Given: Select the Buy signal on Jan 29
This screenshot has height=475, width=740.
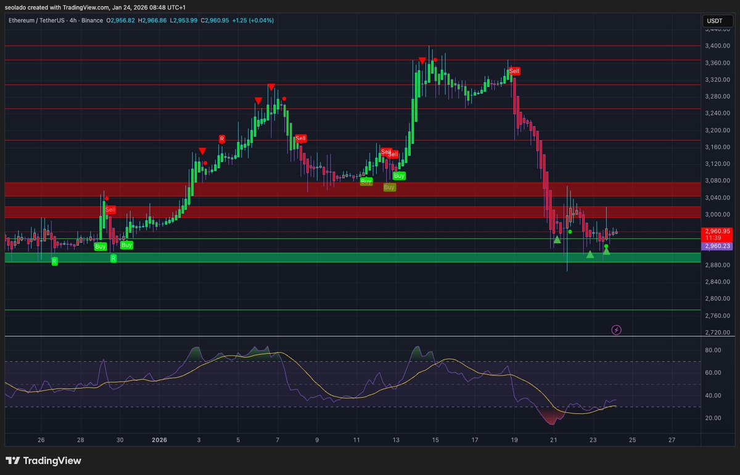Looking at the screenshot, I should point(100,246).
